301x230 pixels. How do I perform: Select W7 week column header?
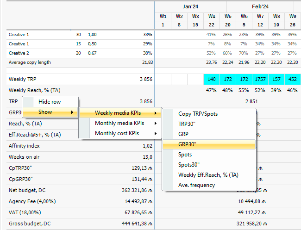pos(260,17)
